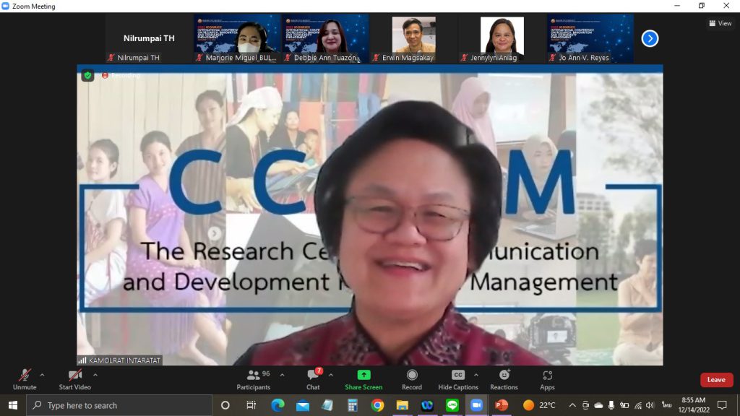The width and height of the screenshot is (740, 416).
Task: Open the Participants panel
Action: click(254, 380)
